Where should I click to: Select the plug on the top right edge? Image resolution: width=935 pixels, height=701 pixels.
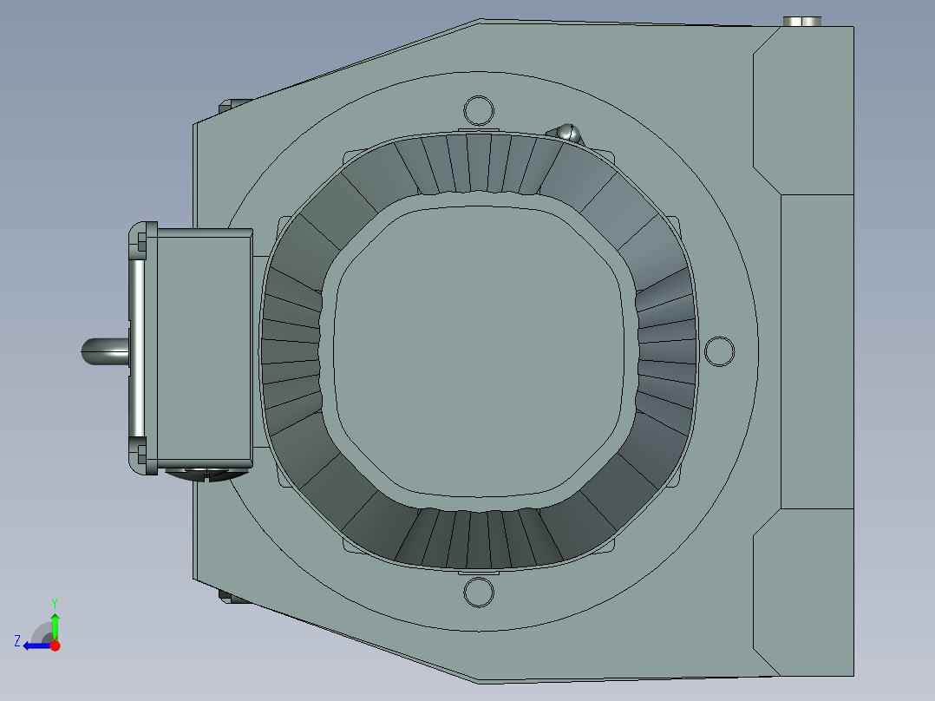pos(802,22)
